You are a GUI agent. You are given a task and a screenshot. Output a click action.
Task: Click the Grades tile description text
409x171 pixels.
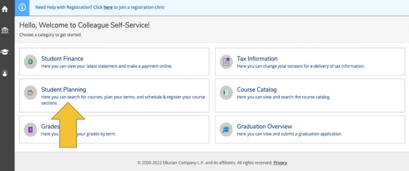(98, 134)
